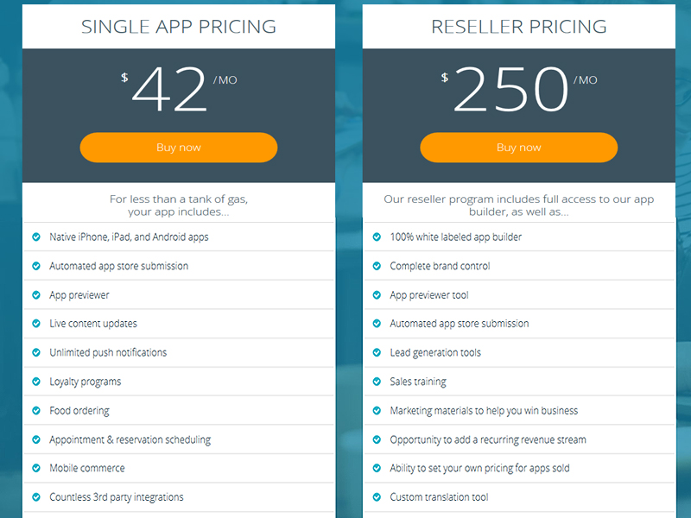The height and width of the screenshot is (518, 691).
Task: Click the checkmark beside Native iPhone, iPad apps
Action: pyautogui.click(x=35, y=236)
